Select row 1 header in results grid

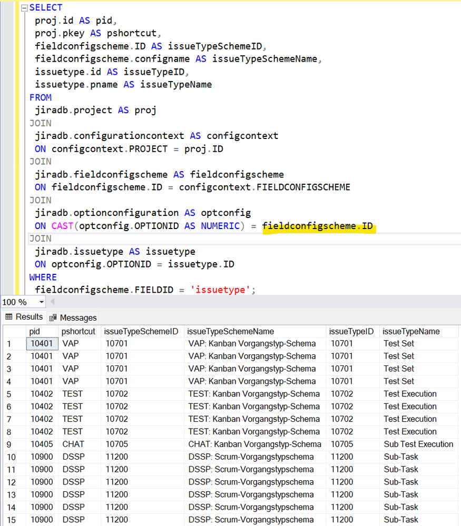tap(14, 344)
